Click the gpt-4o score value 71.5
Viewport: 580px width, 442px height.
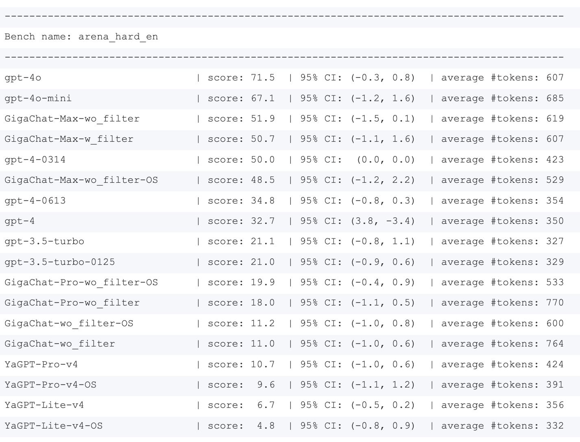(263, 78)
